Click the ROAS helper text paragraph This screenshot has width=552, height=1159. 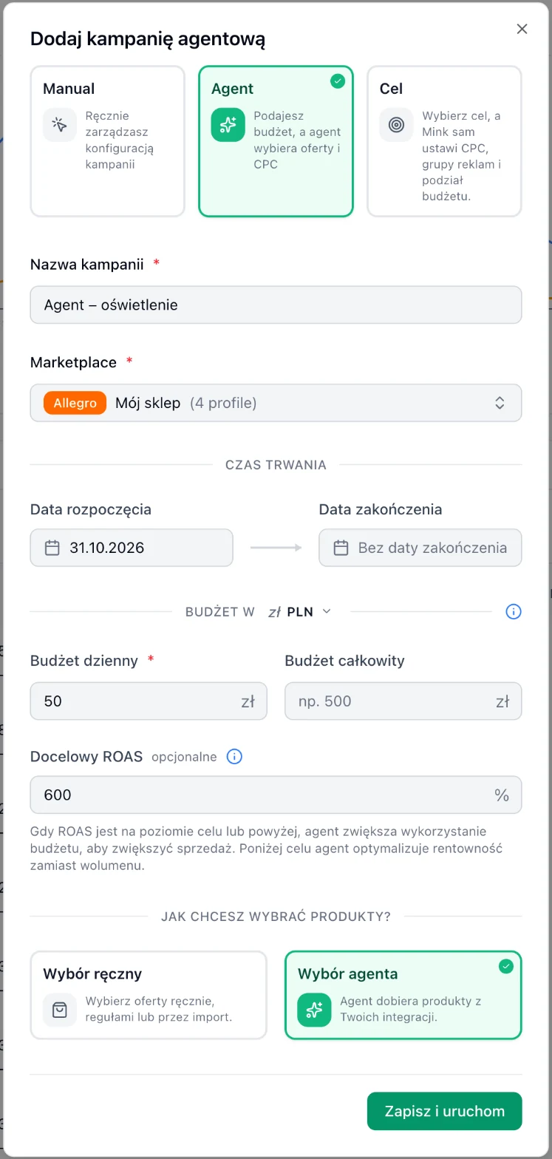(267, 849)
